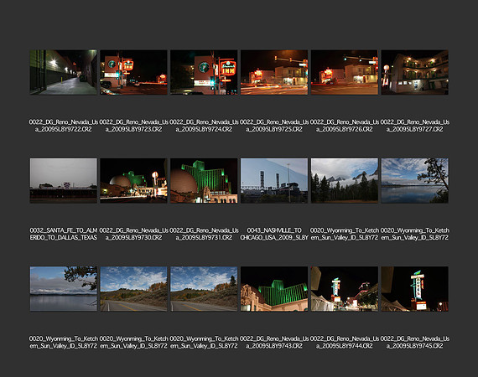Select the lit alley walkway thumbnail 5L8Y9722
Image resolution: width=478 pixels, height=377 pixels.
coord(64,72)
